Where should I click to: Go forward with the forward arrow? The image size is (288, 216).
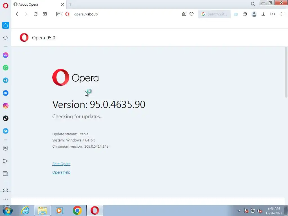pyautogui.click(x=26, y=14)
